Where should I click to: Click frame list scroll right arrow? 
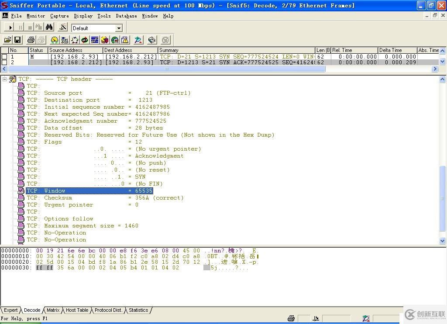coord(435,69)
